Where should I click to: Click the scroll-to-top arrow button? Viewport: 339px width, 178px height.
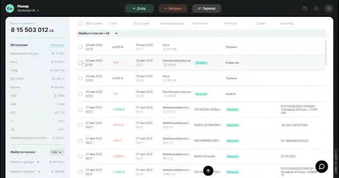tap(208, 171)
